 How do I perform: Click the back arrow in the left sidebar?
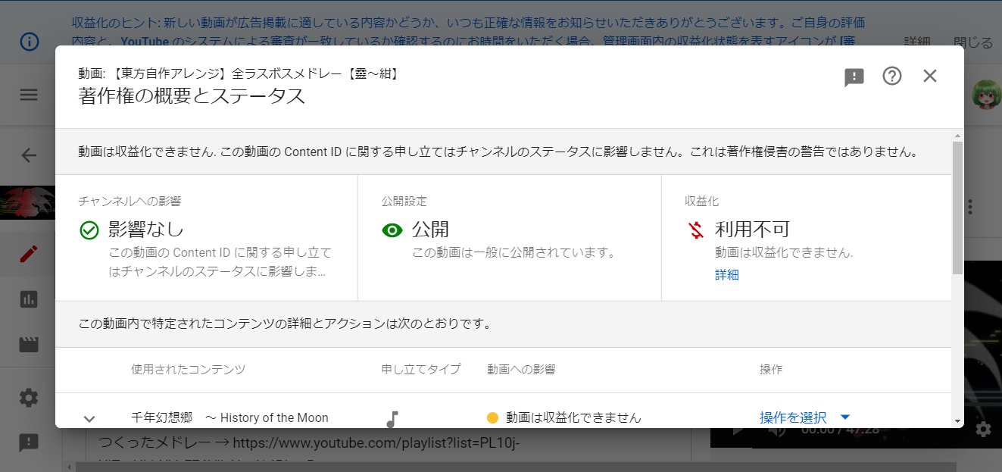tap(28, 155)
